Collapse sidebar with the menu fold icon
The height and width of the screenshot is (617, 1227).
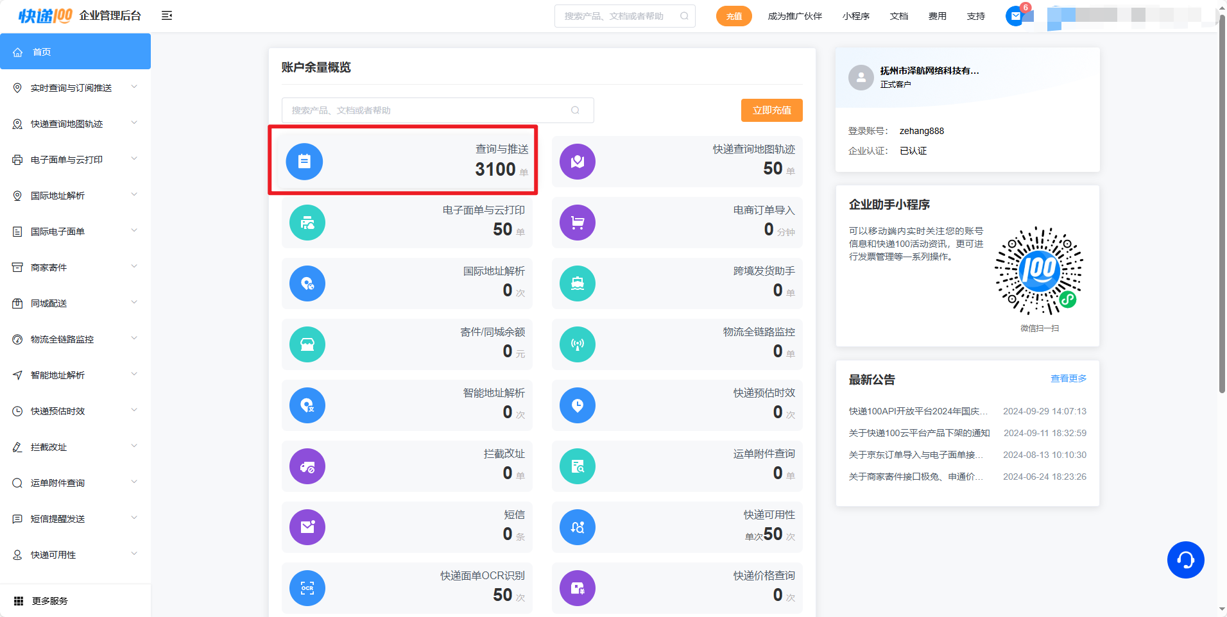pyautogui.click(x=167, y=15)
